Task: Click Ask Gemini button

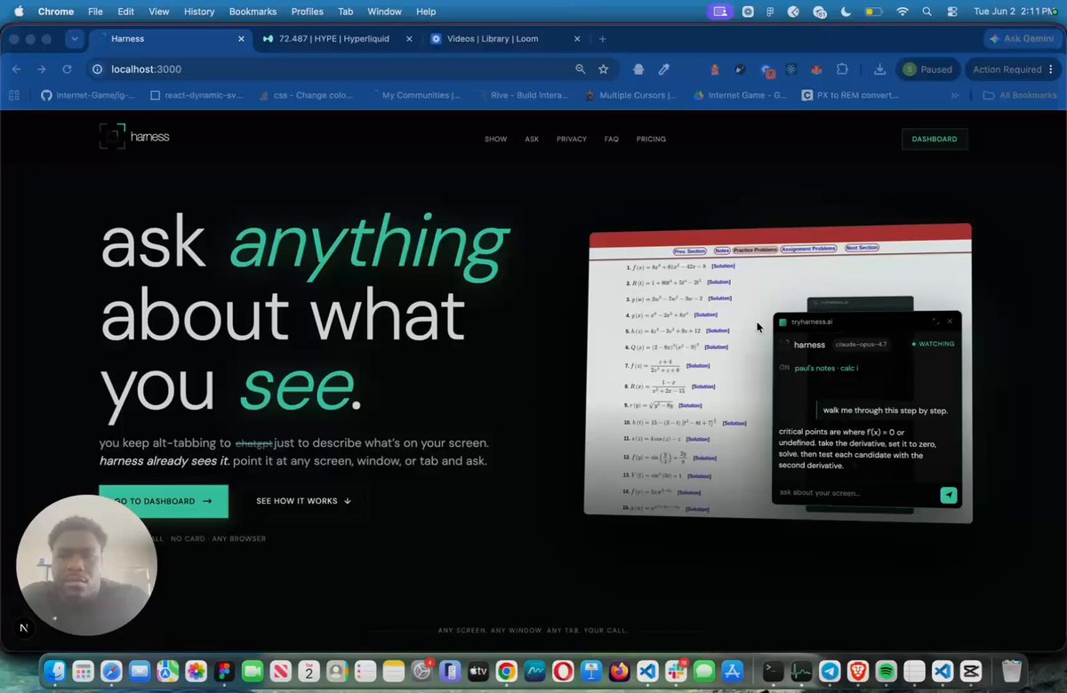Action: tap(1021, 39)
